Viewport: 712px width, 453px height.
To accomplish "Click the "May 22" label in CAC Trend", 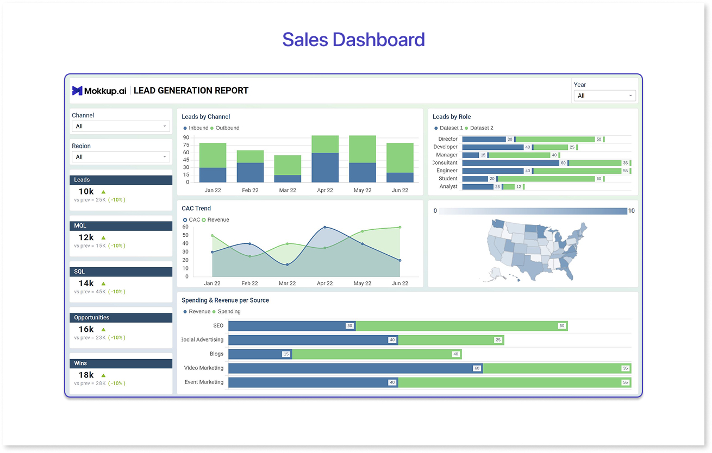I will pos(363,284).
